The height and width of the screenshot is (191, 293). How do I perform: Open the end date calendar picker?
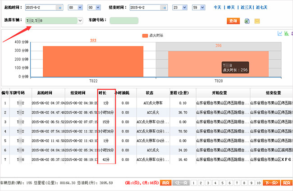pos(164,8)
